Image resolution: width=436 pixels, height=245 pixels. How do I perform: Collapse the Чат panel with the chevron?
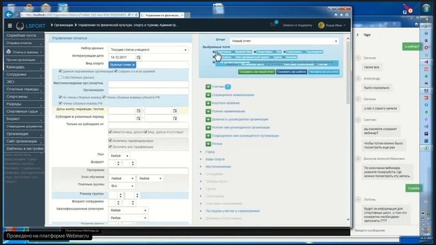tap(358, 35)
